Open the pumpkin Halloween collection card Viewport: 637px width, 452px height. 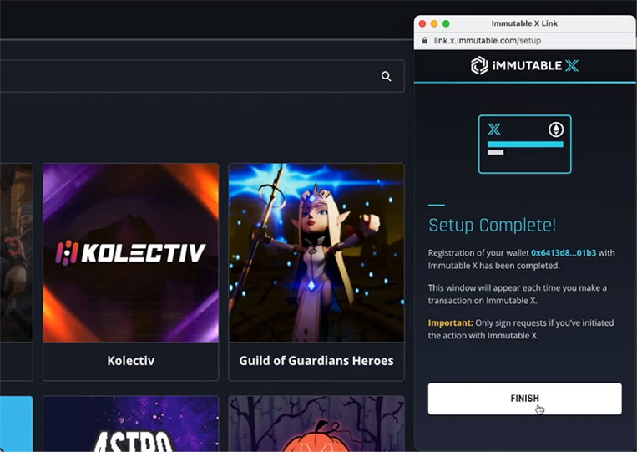coord(316,424)
